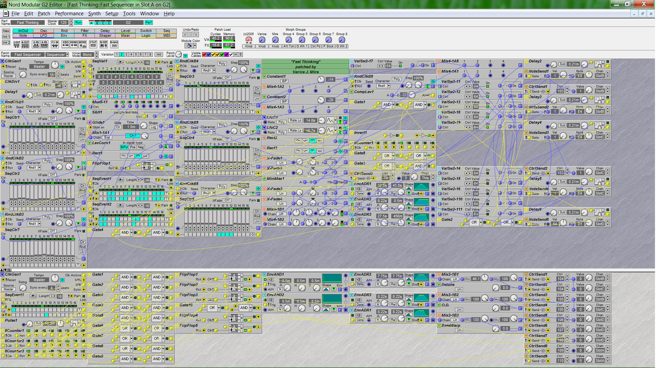The width and height of the screenshot is (656, 368).
Task: Select BiPol input type in LevConv1
Action: (x=124, y=147)
